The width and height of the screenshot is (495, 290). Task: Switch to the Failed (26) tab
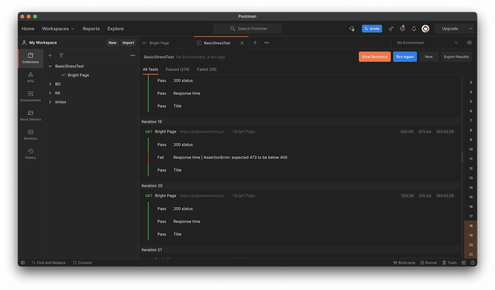207,69
